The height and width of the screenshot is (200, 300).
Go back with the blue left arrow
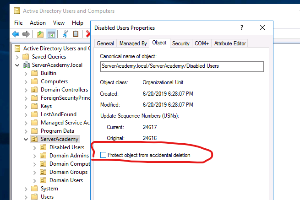(16, 34)
